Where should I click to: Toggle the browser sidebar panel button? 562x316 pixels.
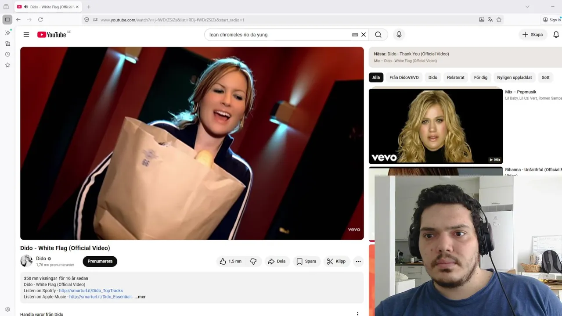[x=7, y=20]
